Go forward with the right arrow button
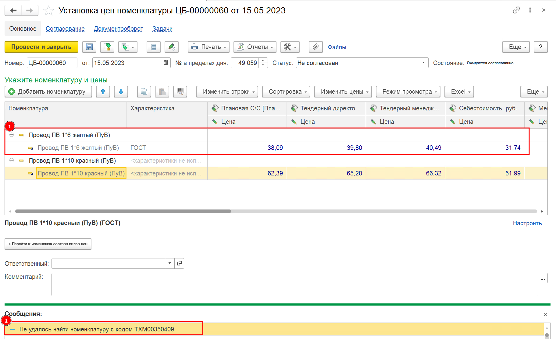This screenshot has height=339, width=556. [x=30, y=11]
